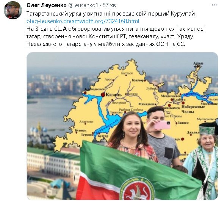Click the headline about Татарстанський уряд у вигнанні
The height and width of the screenshot is (203, 224).
coord(111,14)
